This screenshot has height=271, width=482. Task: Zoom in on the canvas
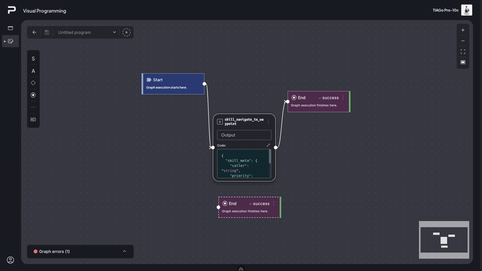[x=463, y=30]
